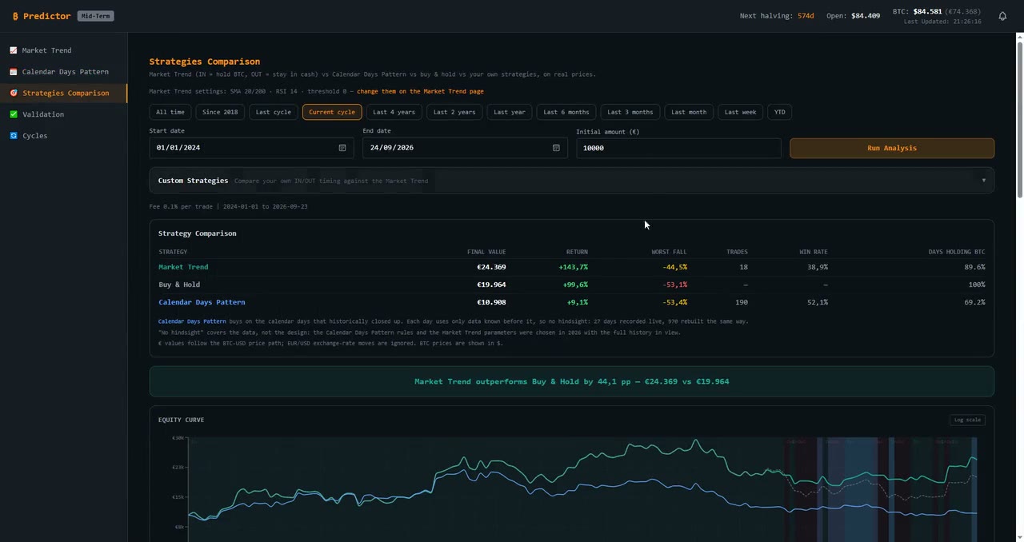1024x542 pixels.
Task: Click the Calendar Days Pattern calendar icon
Action: point(14,72)
